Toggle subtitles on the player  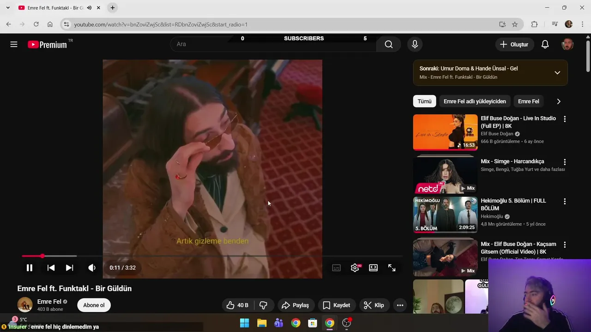[x=337, y=267]
